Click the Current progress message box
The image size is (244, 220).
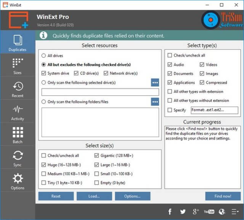point(202,157)
